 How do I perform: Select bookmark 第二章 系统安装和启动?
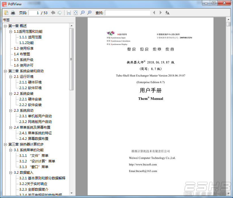click(x=26, y=71)
